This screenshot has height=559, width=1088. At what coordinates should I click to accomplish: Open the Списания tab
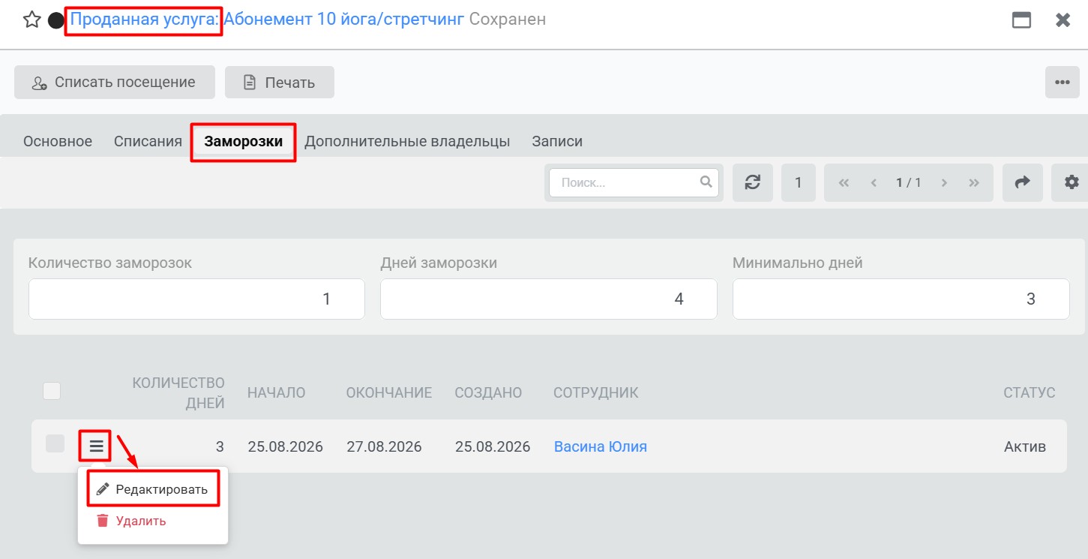[148, 141]
